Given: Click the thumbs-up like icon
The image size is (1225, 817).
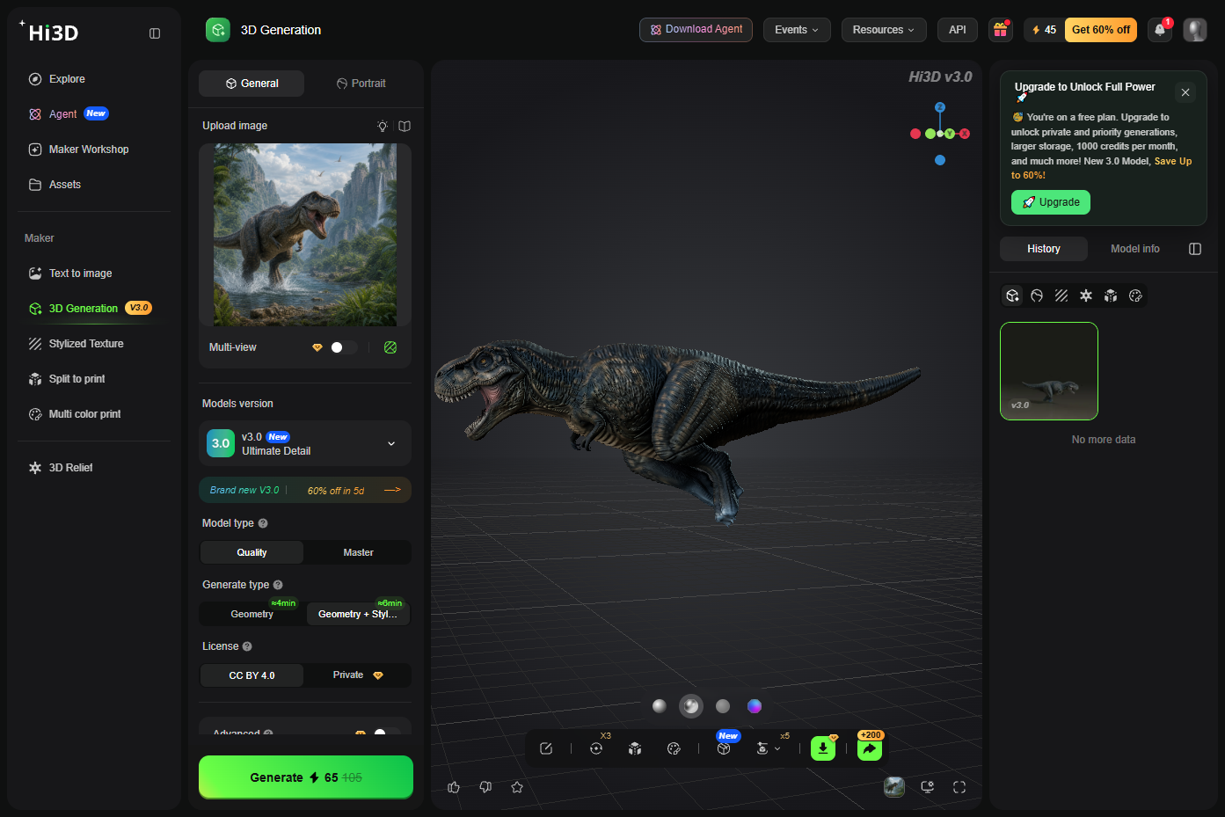Looking at the screenshot, I should pos(454,787).
